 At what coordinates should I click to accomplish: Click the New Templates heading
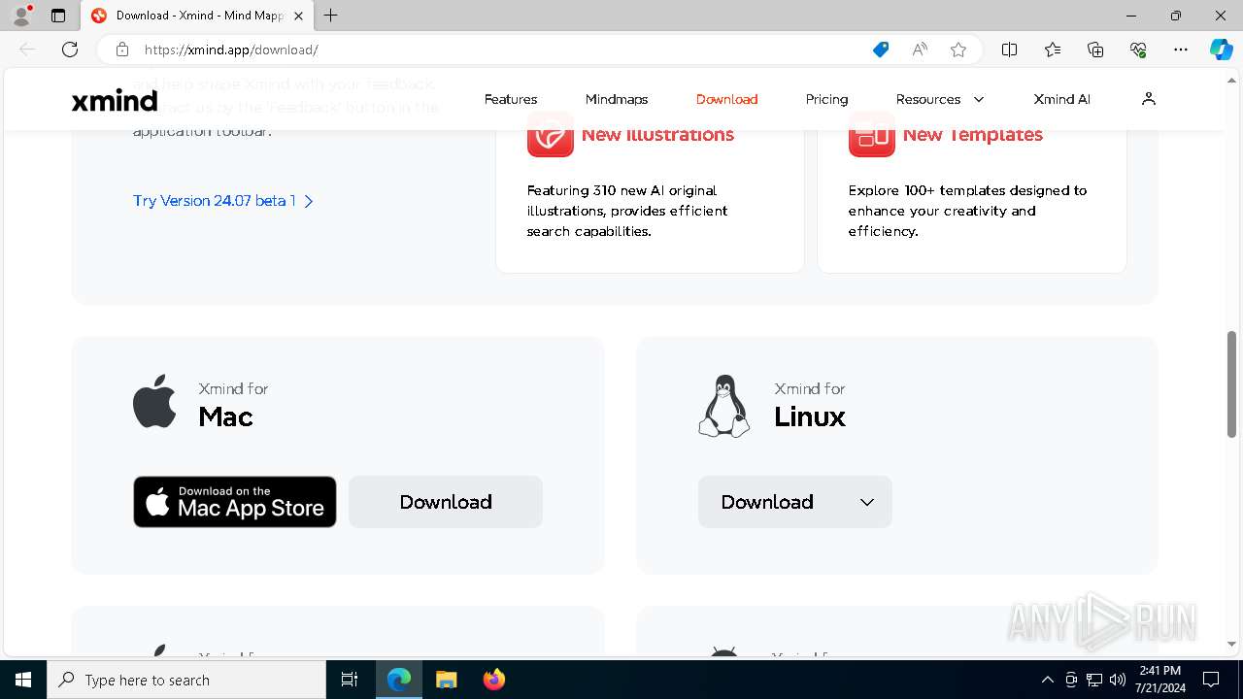[x=972, y=135]
